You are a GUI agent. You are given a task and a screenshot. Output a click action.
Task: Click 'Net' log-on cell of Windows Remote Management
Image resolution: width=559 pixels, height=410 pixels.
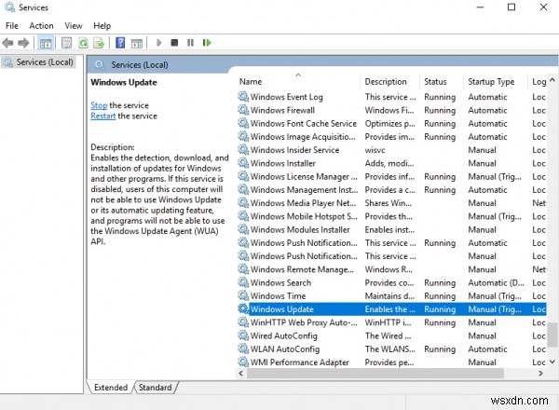tap(539, 269)
